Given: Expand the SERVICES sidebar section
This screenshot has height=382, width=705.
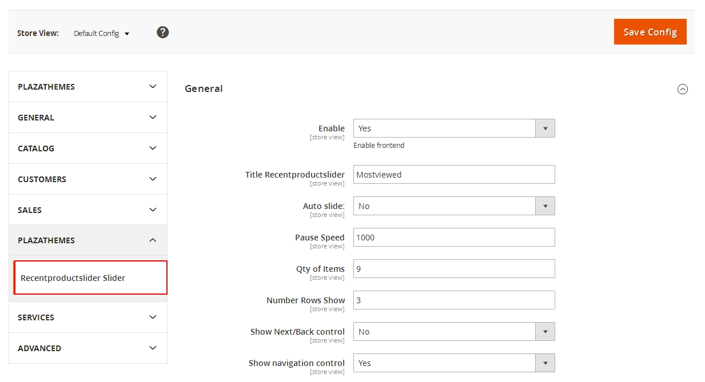Looking at the screenshot, I should 88,317.
